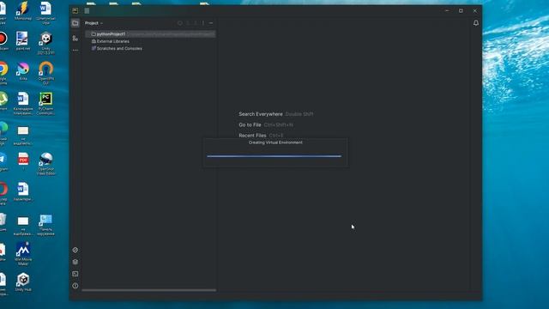Image resolution: width=549 pixels, height=309 pixels.
Task: Click the Win Movie Maker desktop shortcut
Action: 23,254
